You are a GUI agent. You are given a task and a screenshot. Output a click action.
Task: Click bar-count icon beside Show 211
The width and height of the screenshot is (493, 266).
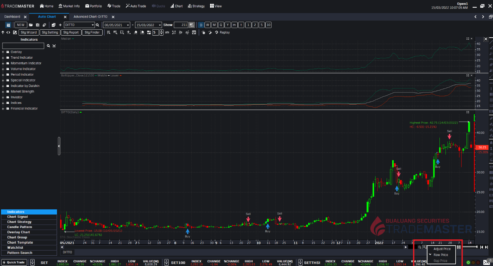tap(192, 25)
